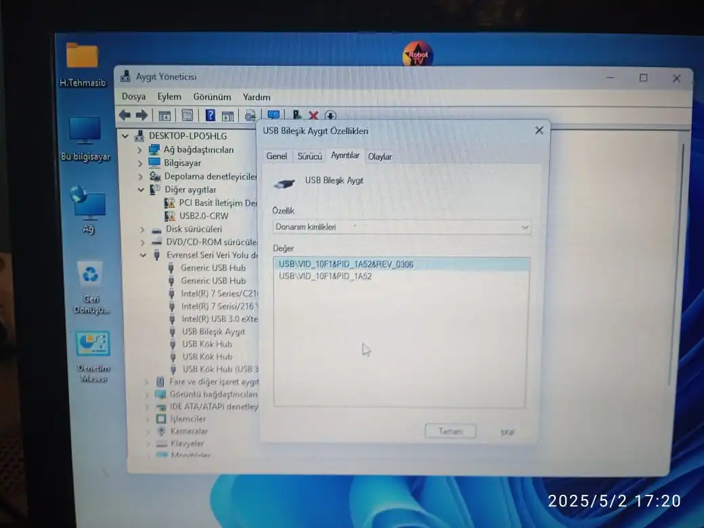Switch to the Genel tab

click(x=277, y=156)
